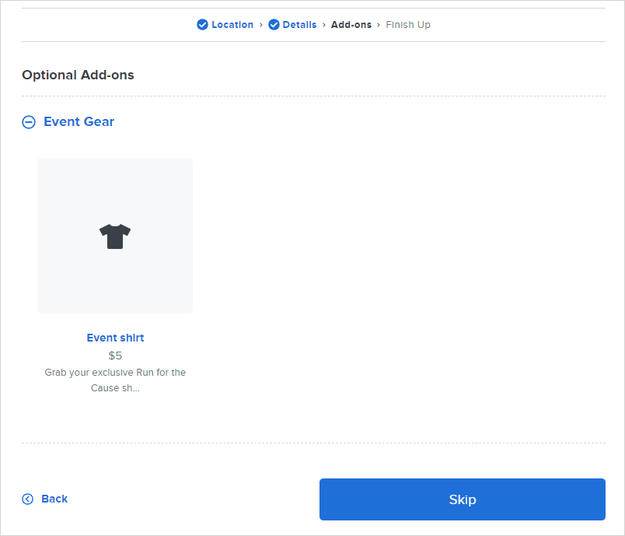Click the Skip button
The width and height of the screenshot is (625, 536).
(x=463, y=499)
